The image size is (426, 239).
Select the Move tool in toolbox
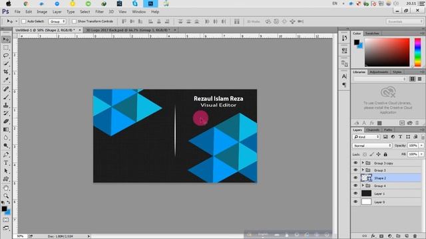6,40
